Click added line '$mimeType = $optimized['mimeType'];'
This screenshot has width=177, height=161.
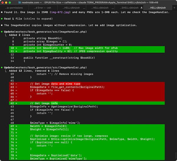[58, 159]
